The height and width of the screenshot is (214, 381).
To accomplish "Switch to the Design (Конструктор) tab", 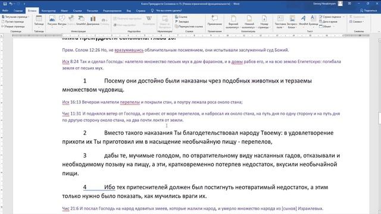I will pos(49,11).
